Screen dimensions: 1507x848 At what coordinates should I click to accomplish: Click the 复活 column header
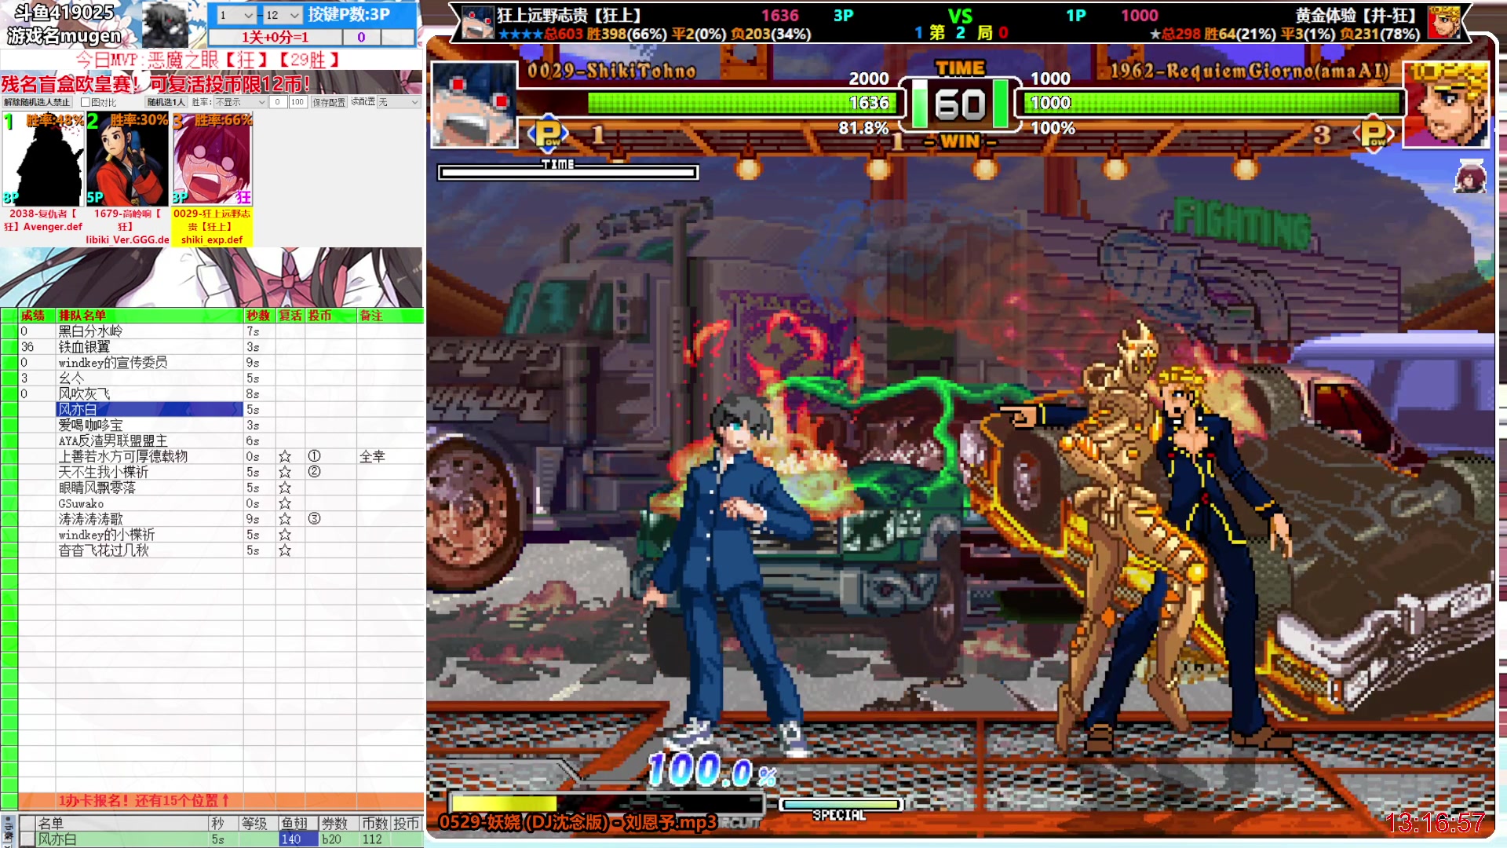290,316
